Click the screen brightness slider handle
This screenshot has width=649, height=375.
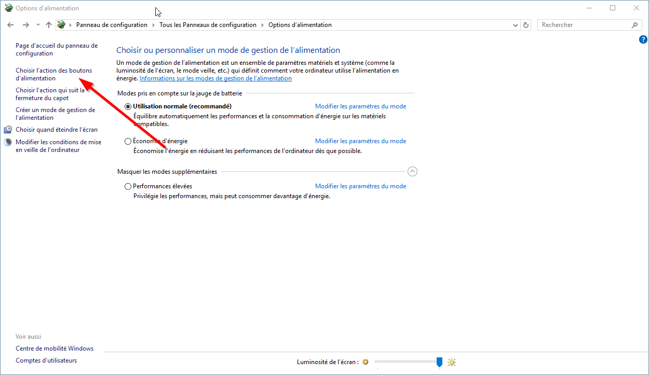(x=439, y=362)
